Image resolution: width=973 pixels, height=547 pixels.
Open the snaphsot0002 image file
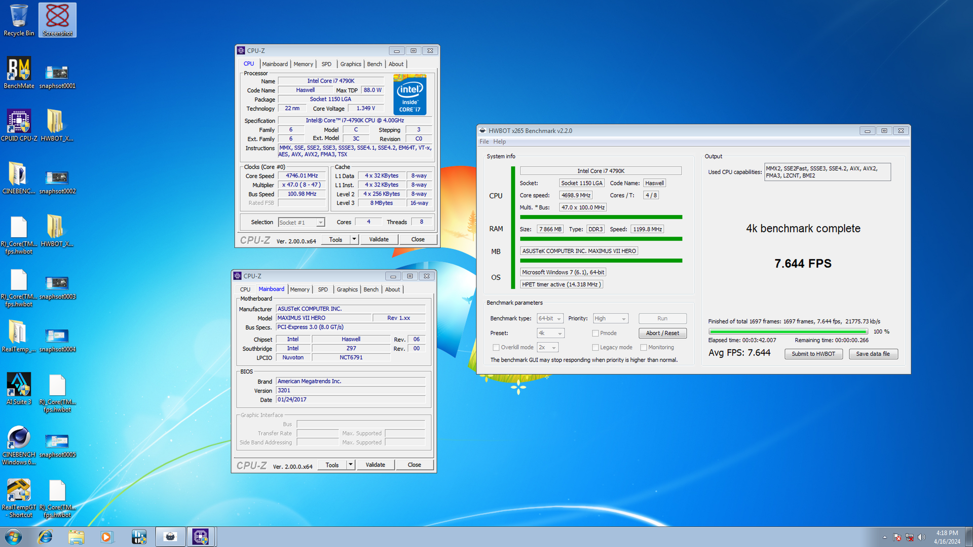tap(57, 182)
